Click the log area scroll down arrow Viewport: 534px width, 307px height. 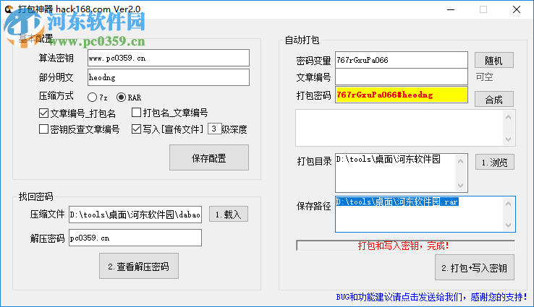coord(509,139)
